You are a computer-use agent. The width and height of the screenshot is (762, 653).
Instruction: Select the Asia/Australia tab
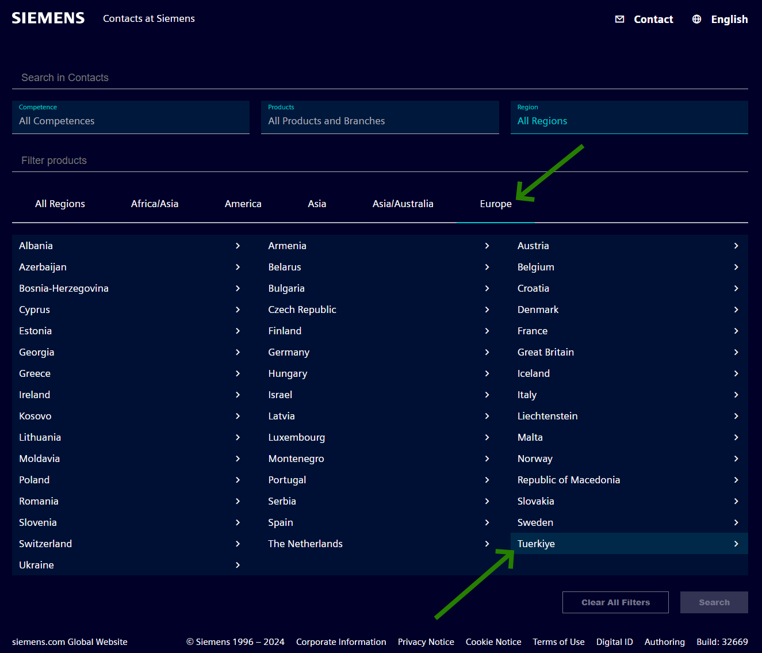403,204
